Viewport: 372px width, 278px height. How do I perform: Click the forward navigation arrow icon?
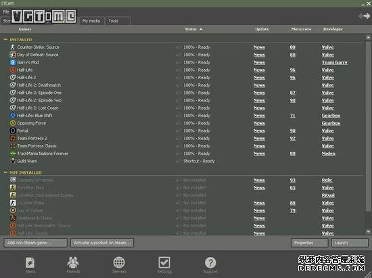coord(367,16)
